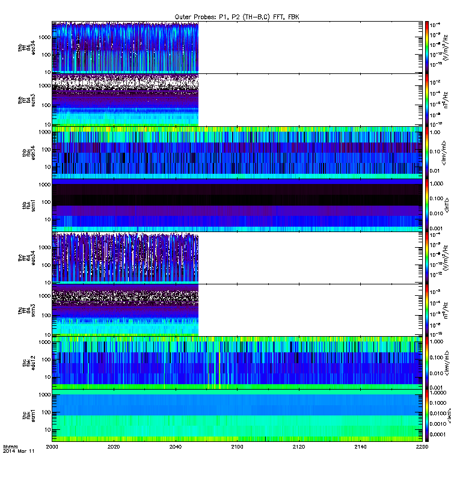Click the 1000 frequency tick of thc fbk scm1
This screenshot has width=451, height=481.
tap(44, 395)
